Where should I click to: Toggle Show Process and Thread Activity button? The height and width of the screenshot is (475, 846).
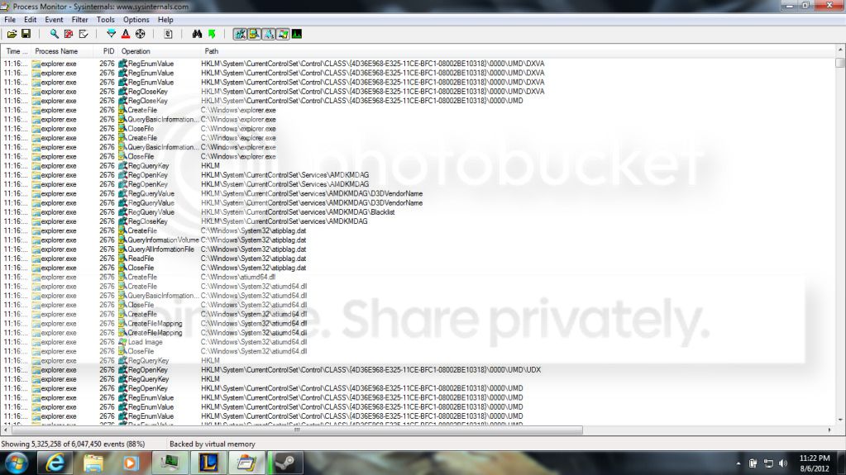tap(283, 34)
